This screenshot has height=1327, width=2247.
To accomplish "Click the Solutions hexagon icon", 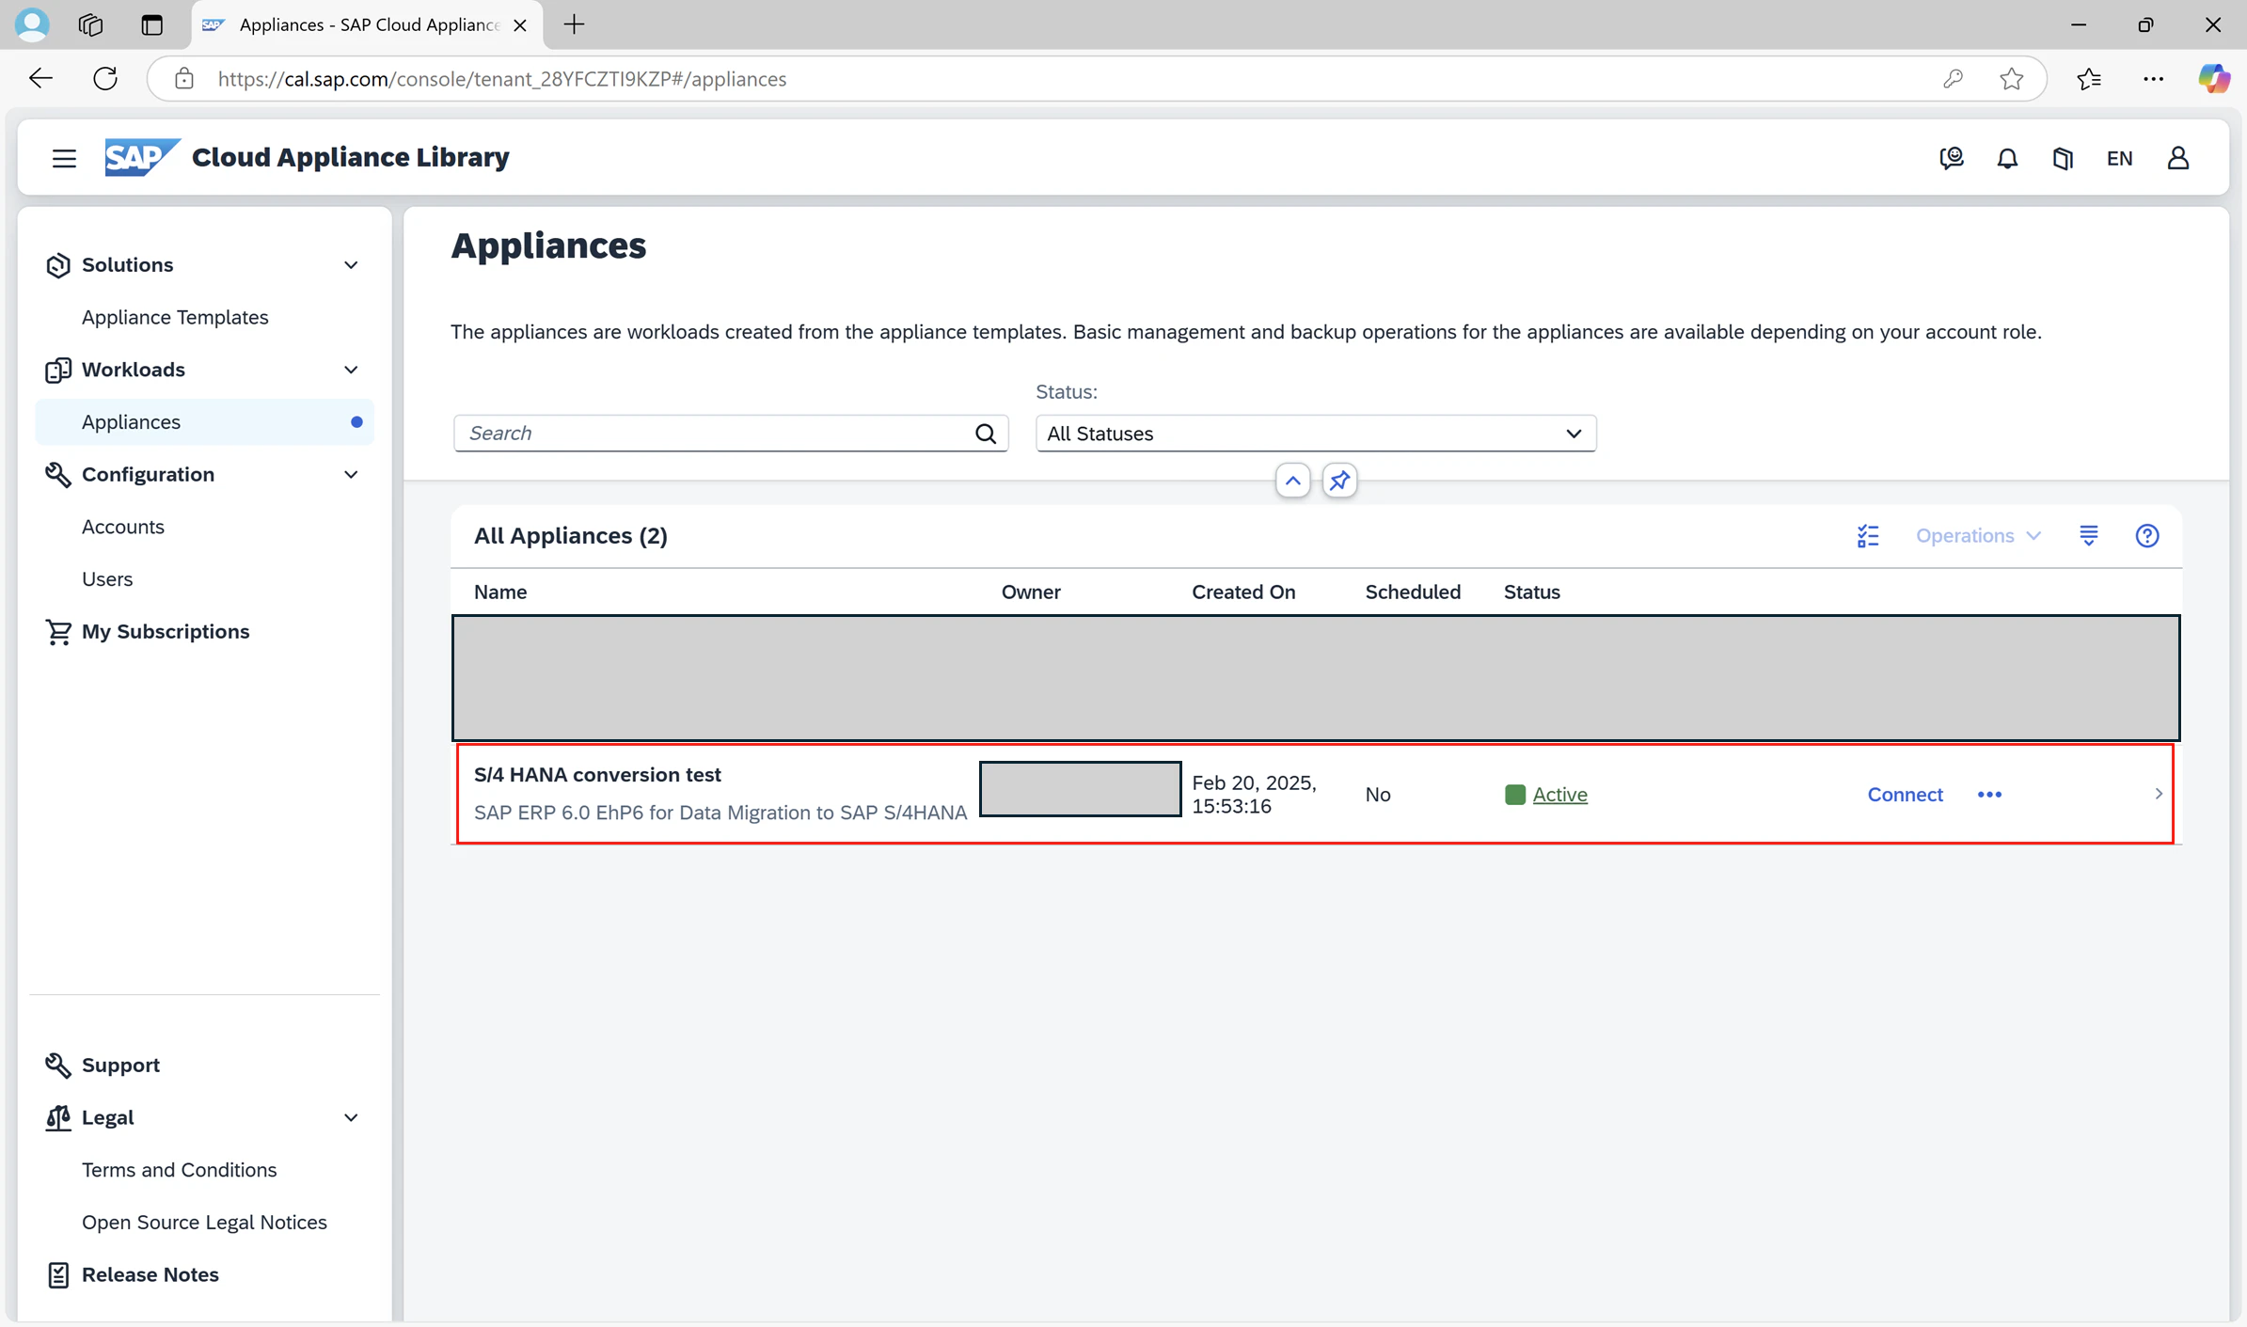I will [x=58, y=265].
